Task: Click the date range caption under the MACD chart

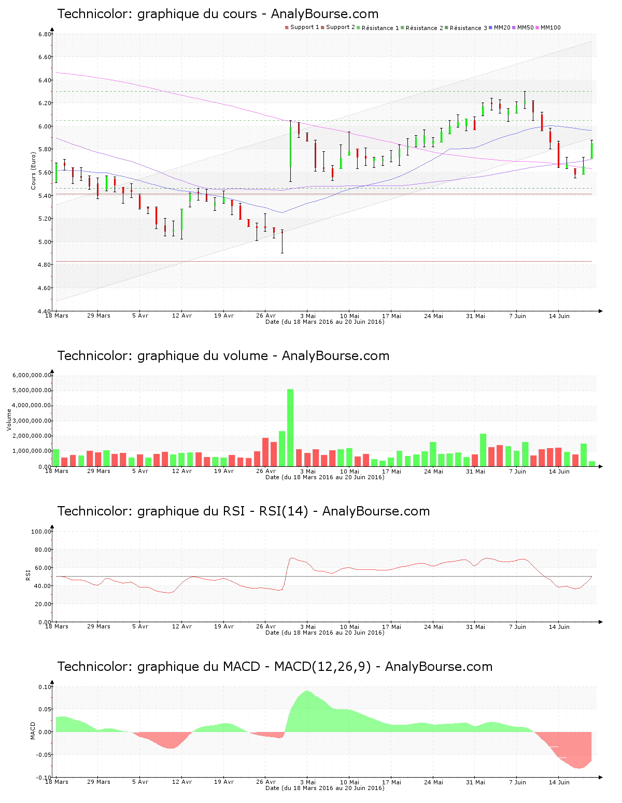Action: tap(325, 788)
